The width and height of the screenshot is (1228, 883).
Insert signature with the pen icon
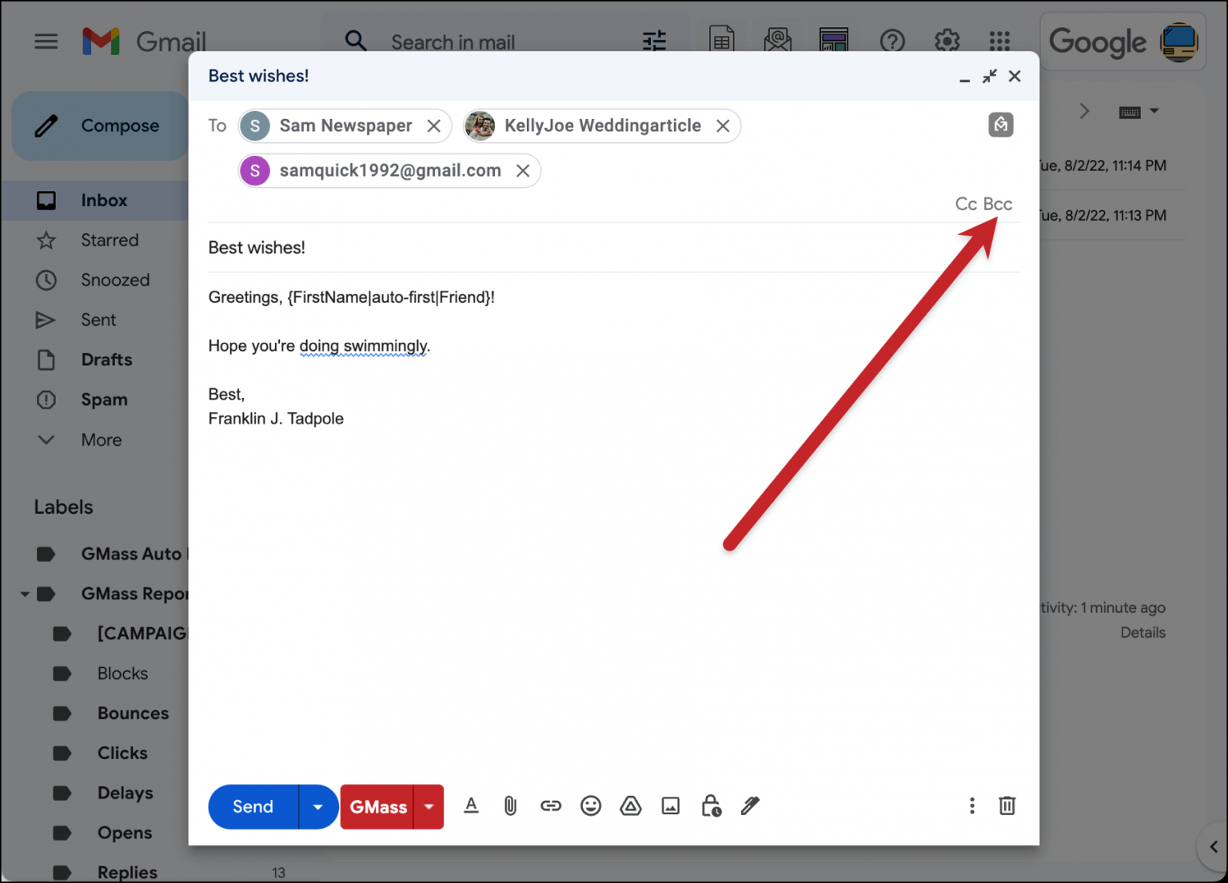[750, 805]
